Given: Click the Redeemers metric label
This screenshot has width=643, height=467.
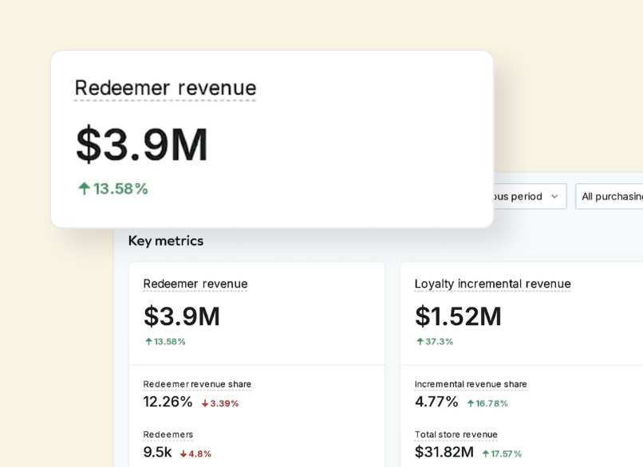Looking at the screenshot, I should 168,434.
